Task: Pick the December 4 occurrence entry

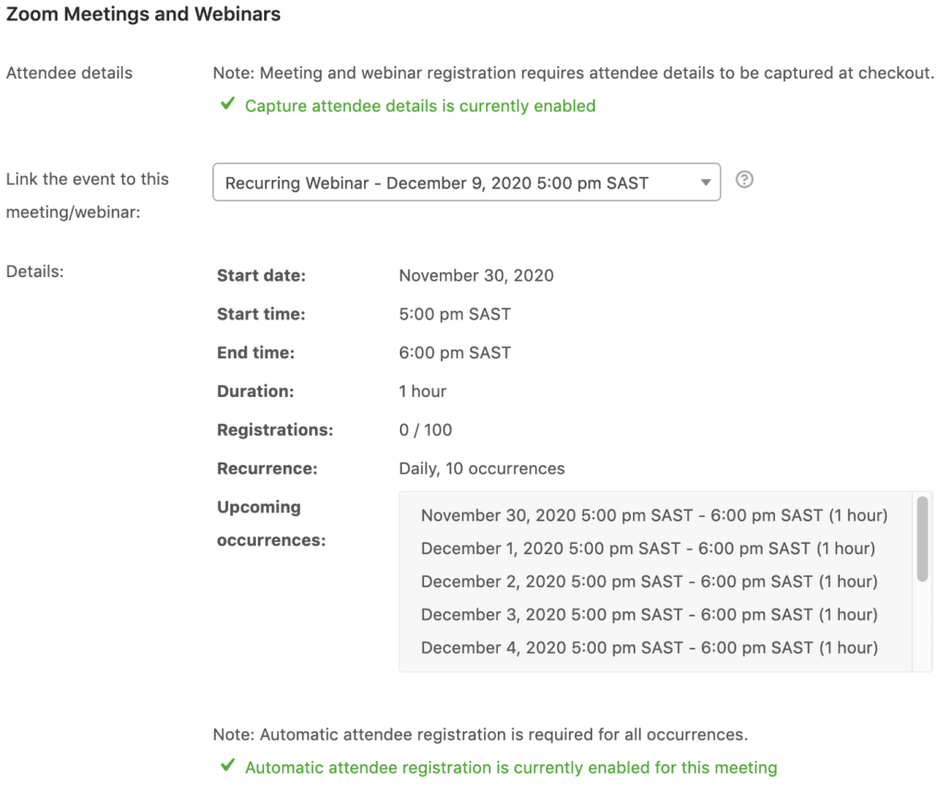Action: coord(644,647)
